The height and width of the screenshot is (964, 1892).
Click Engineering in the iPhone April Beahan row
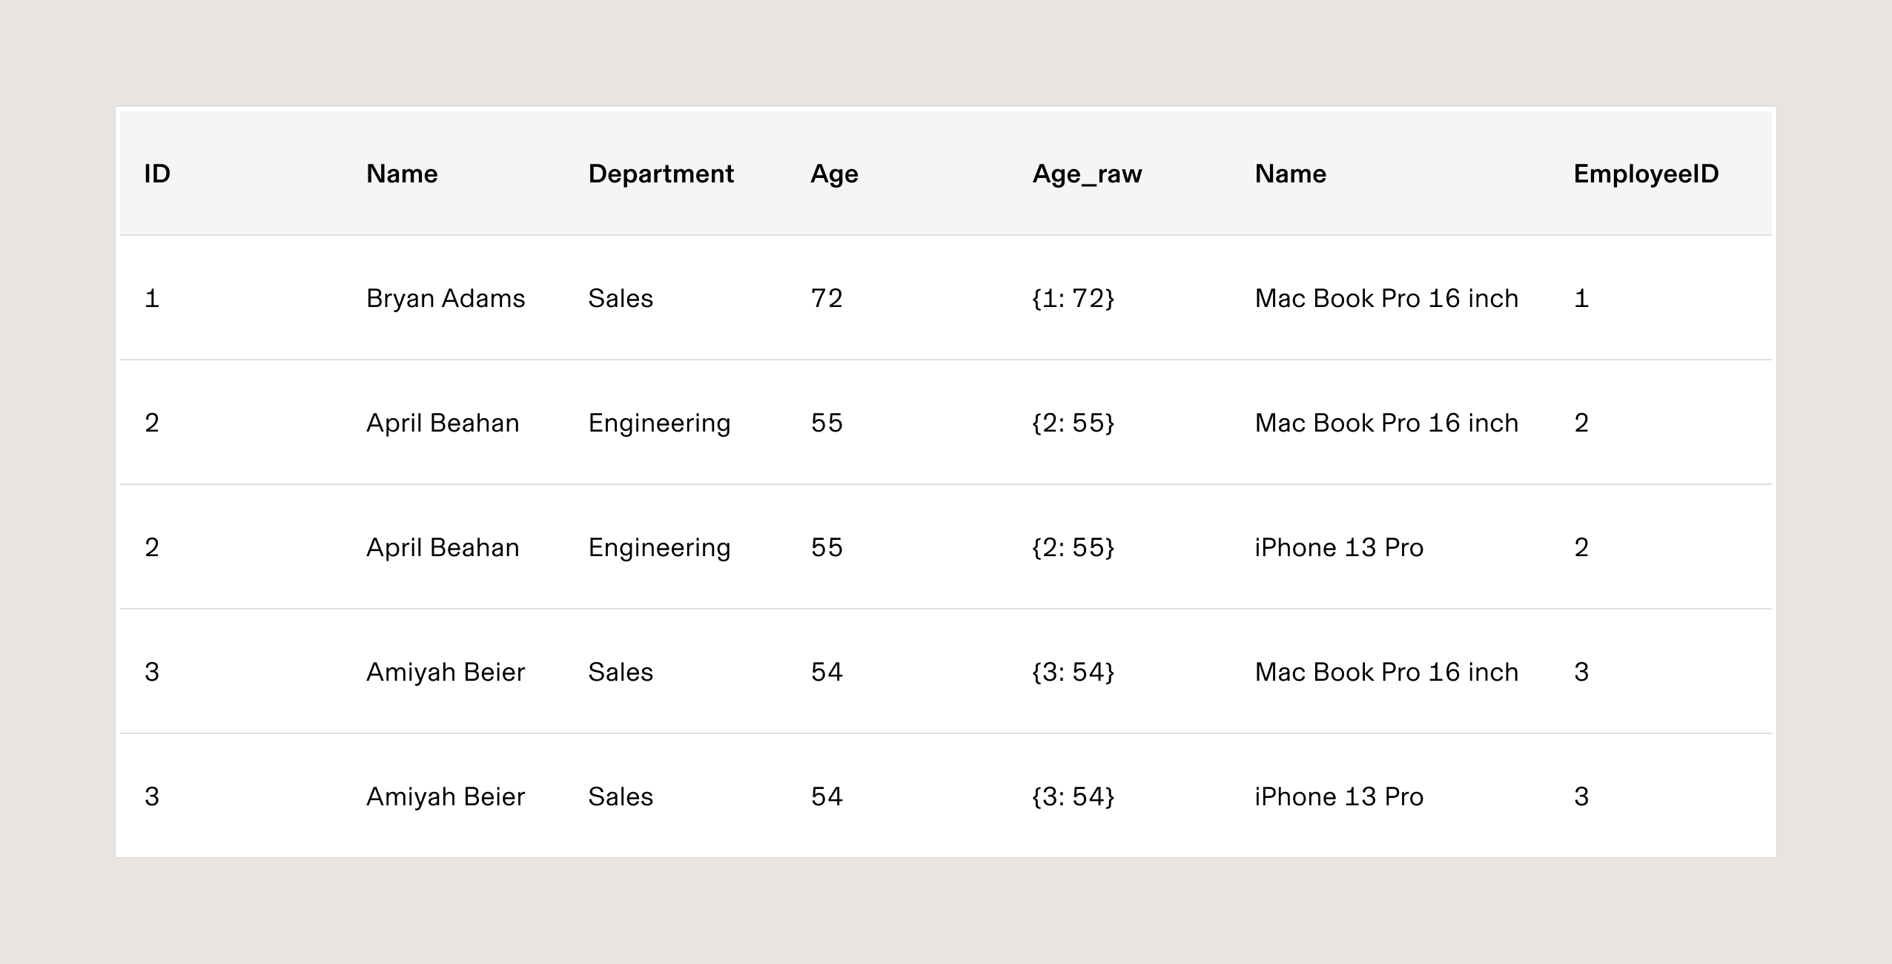[659, 547]
